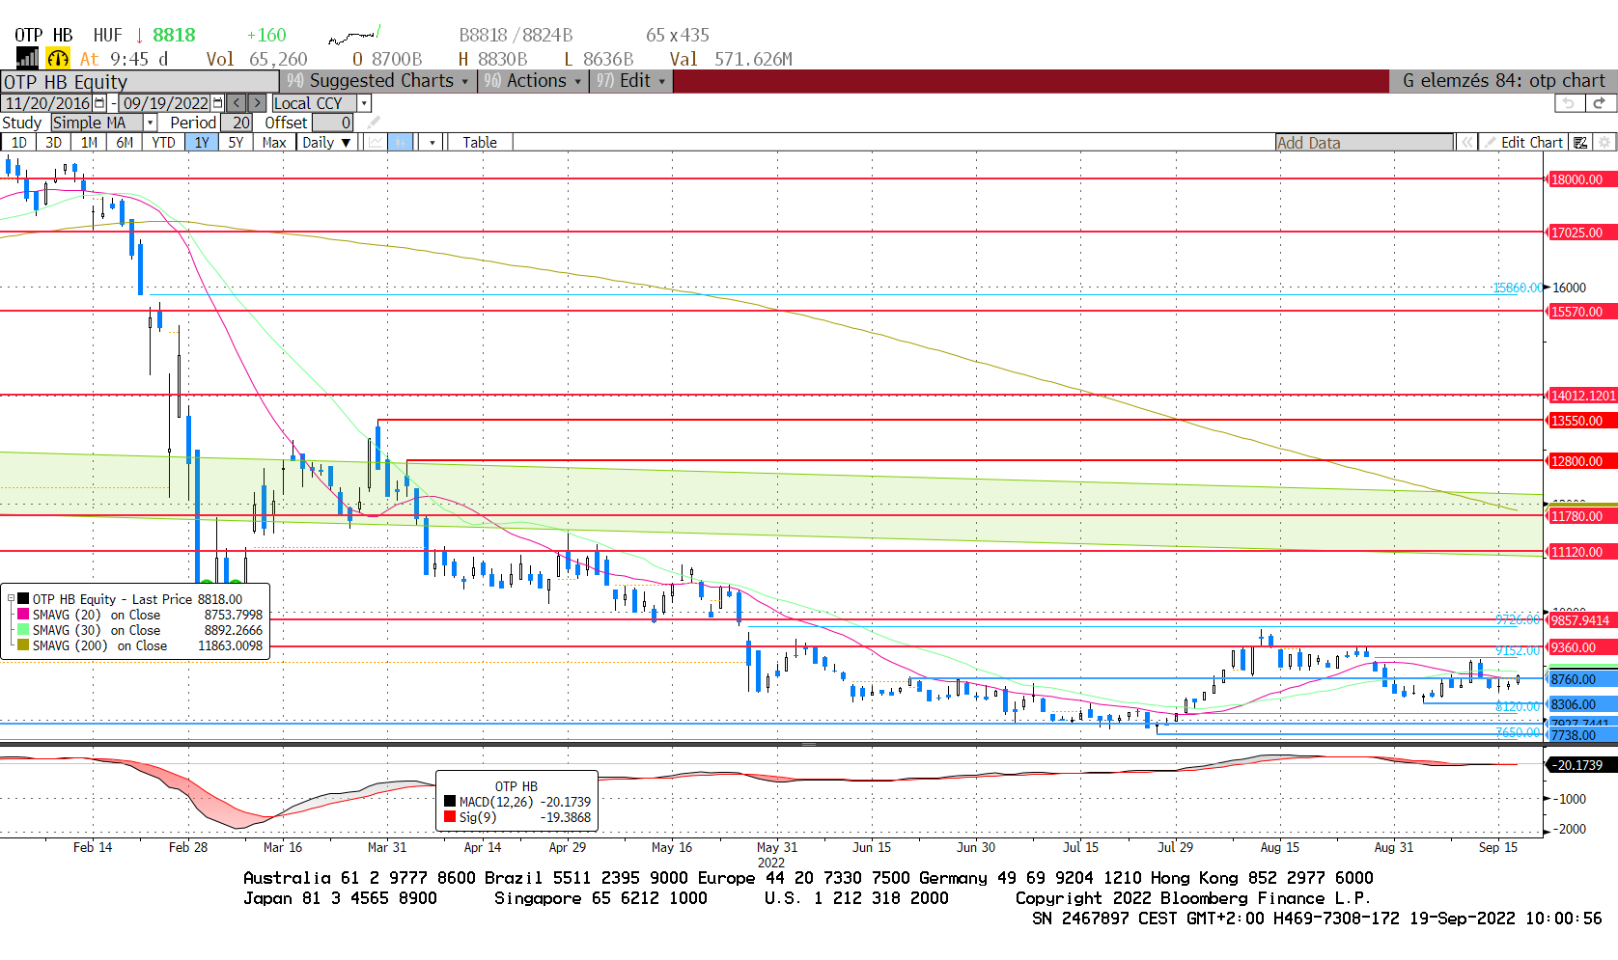The image size is (1618, 960).
Task: Click the OTP HB Equity security field
Action: [140, 81]
